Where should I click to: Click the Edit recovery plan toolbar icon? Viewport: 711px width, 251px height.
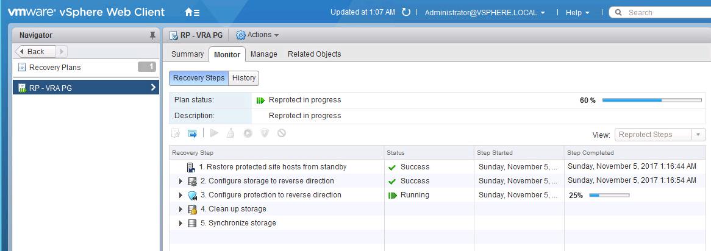pyautogui.click(x=176, y=133)
